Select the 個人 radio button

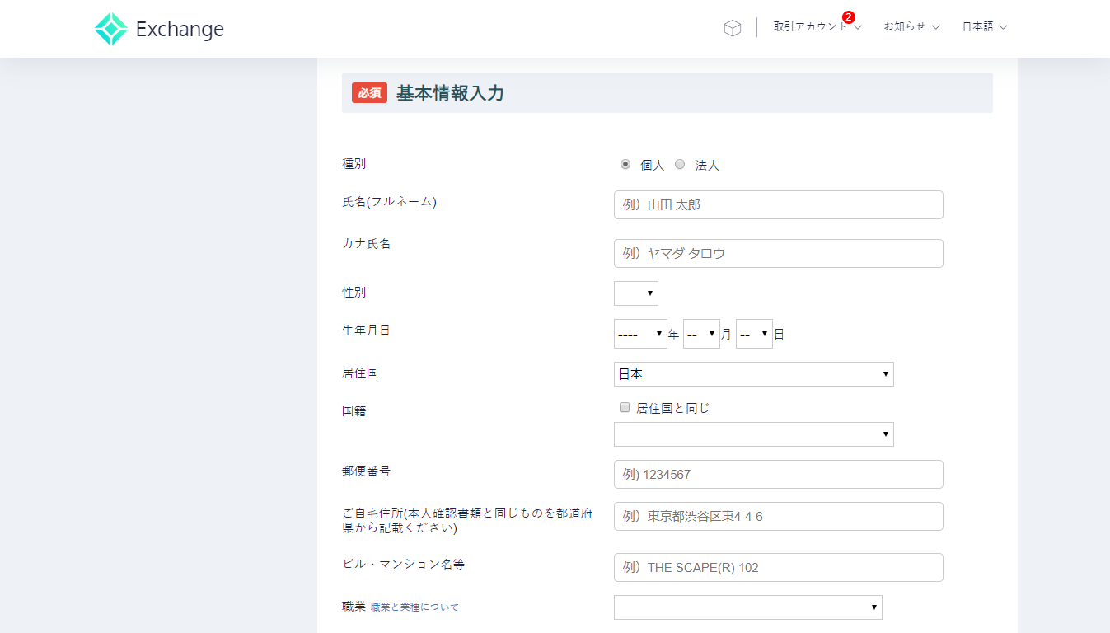tap(625, 164)
